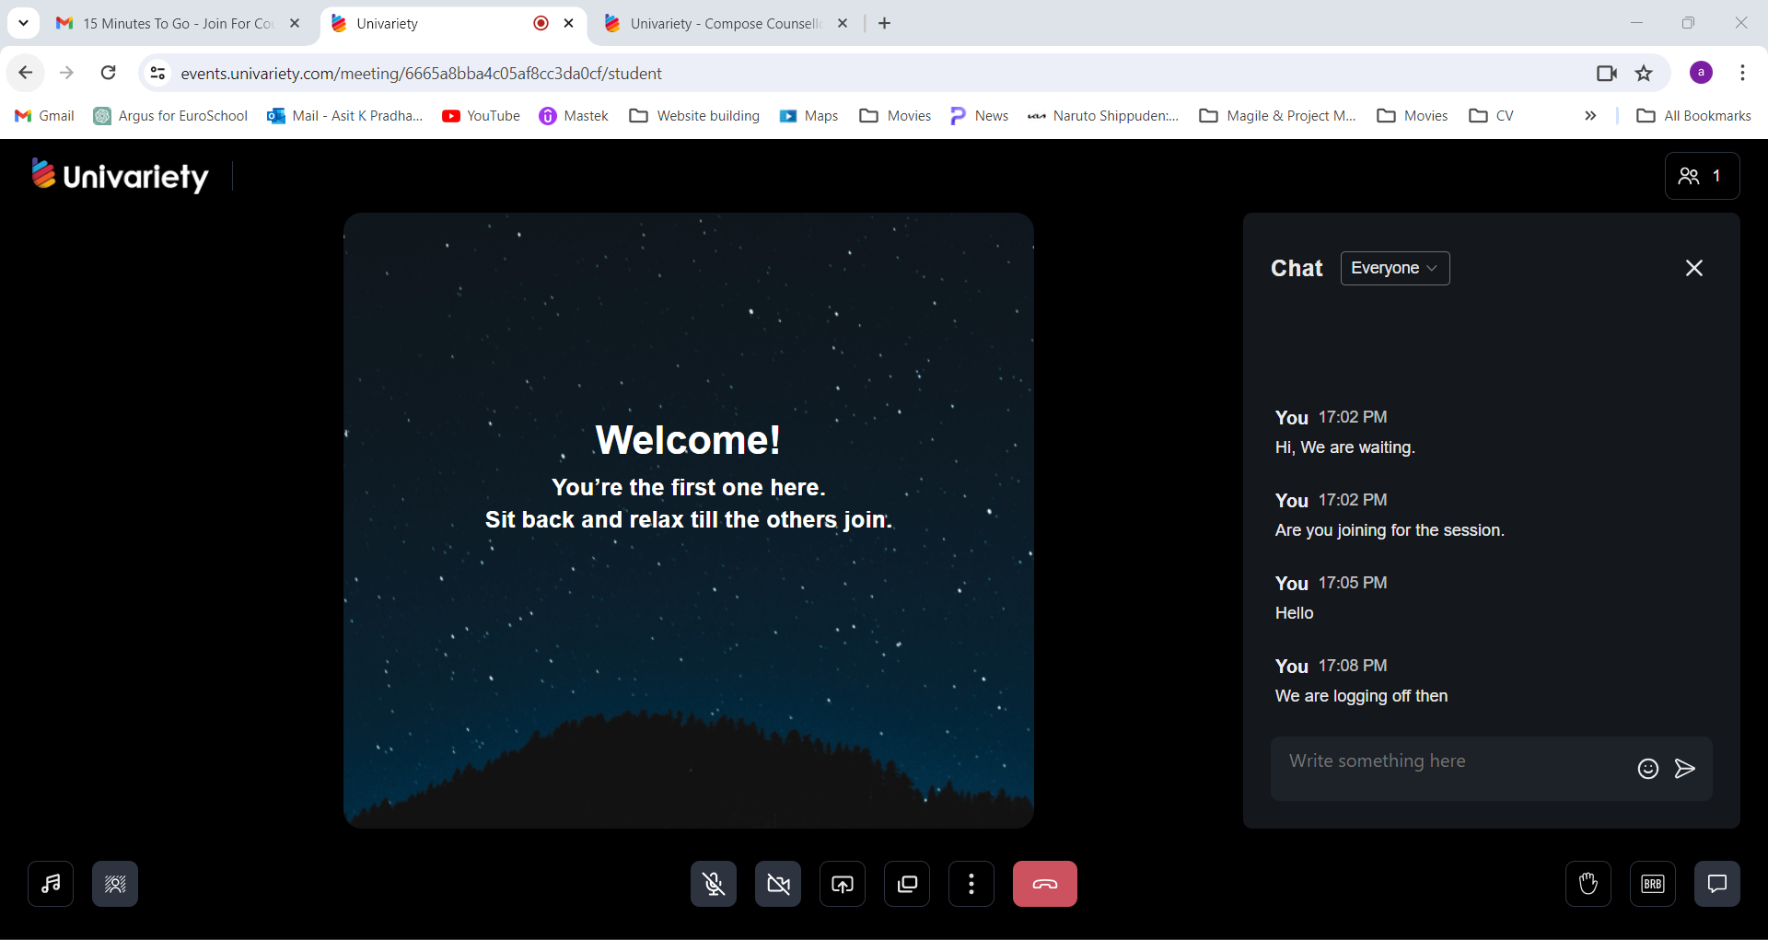Turn on the camera
The height and width of the screenshot is (940, 1768).
[x=778, y=884]
